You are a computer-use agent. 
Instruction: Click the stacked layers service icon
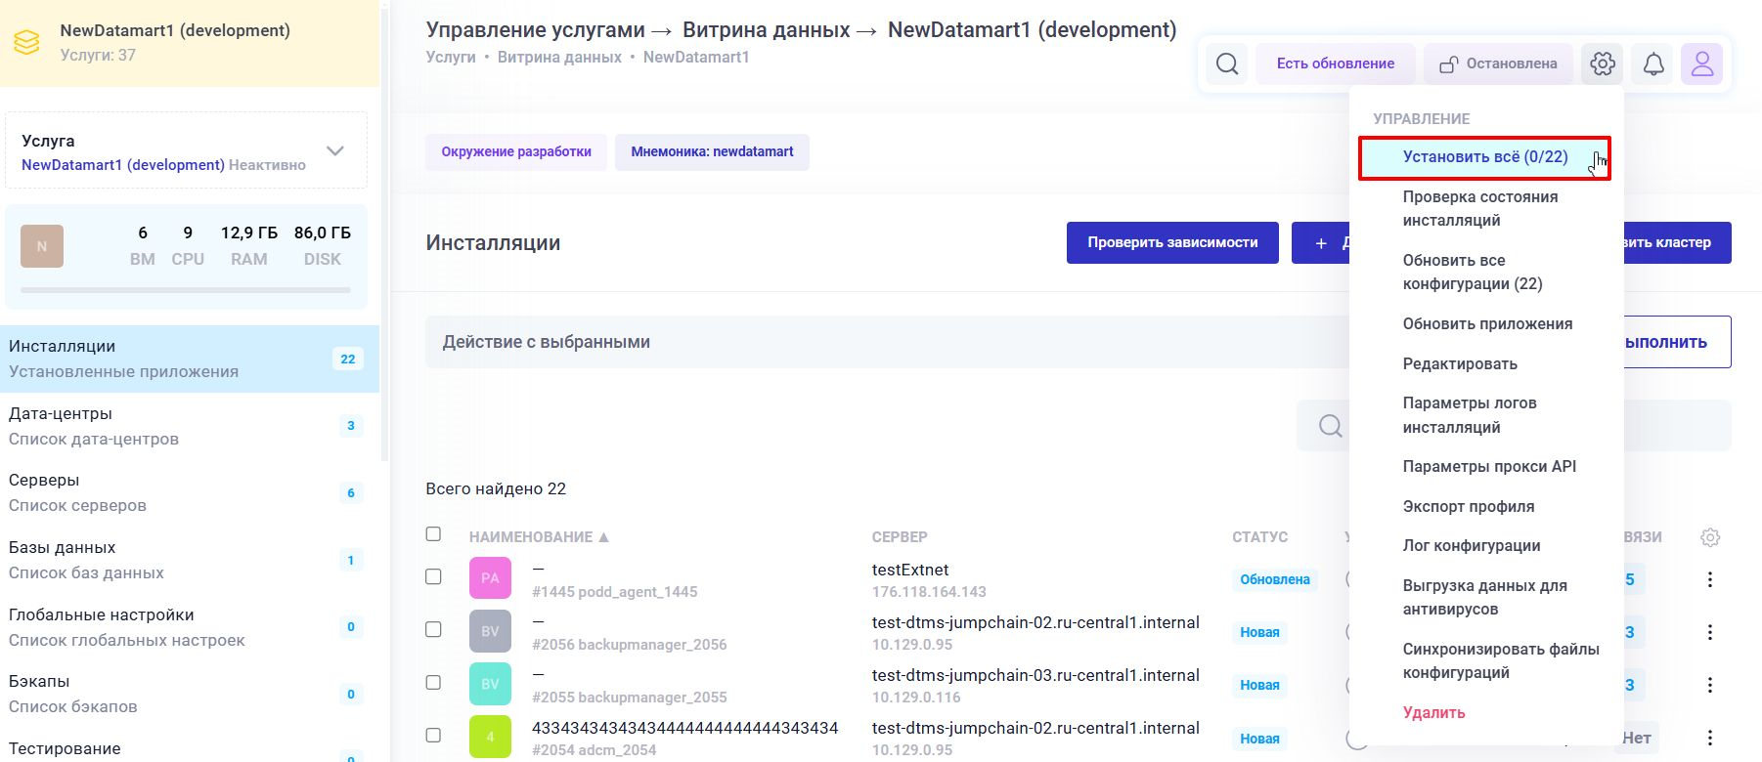pos(27,42)
